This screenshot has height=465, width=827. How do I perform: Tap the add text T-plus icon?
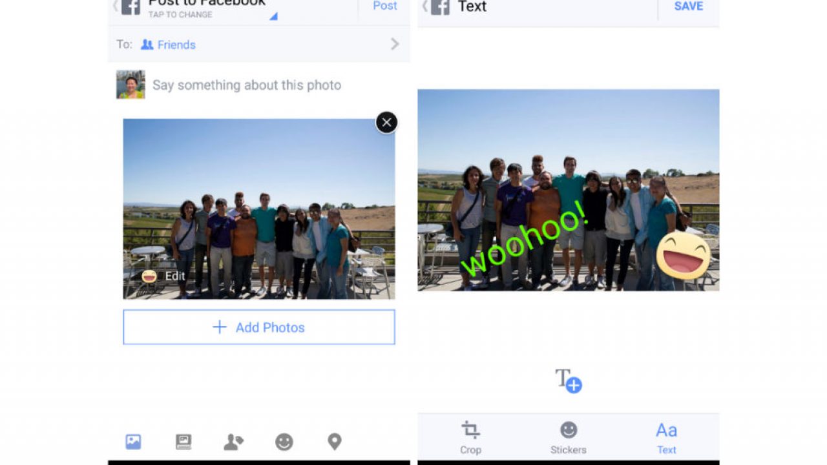coord(569,380)
